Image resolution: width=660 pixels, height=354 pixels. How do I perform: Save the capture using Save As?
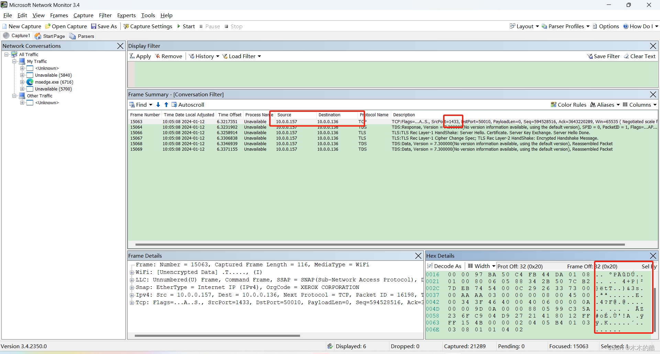104,26
